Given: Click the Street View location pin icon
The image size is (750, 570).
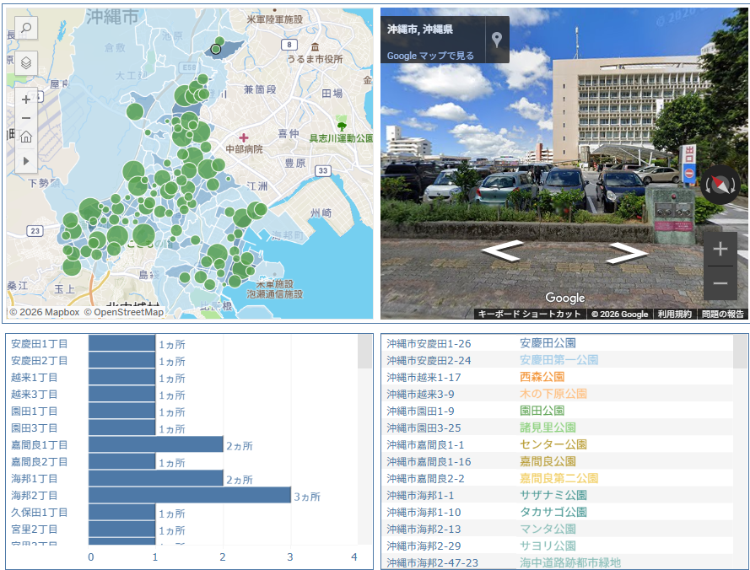Looking at the screenshot, I should tap(498, 40).
